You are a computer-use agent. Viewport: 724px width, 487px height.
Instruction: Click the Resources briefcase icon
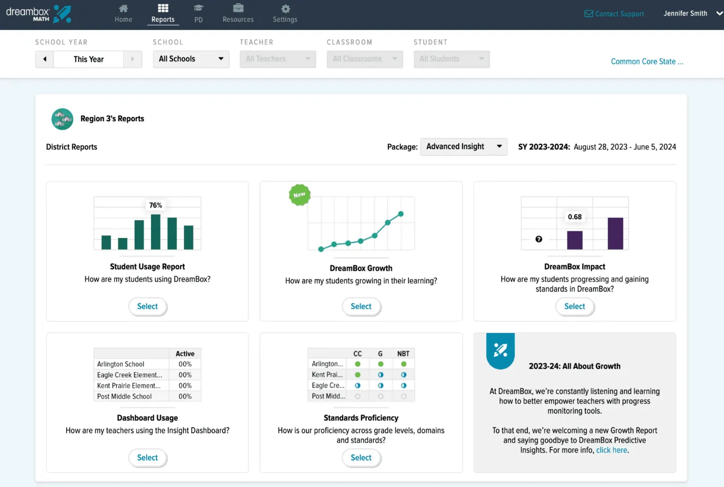pos(238,8)
